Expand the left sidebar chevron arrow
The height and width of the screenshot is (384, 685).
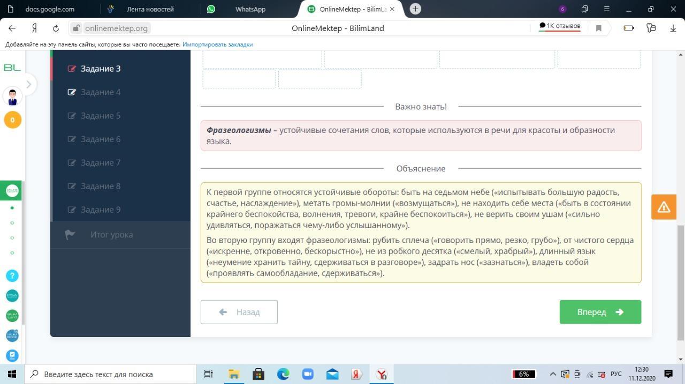point(29,84)
